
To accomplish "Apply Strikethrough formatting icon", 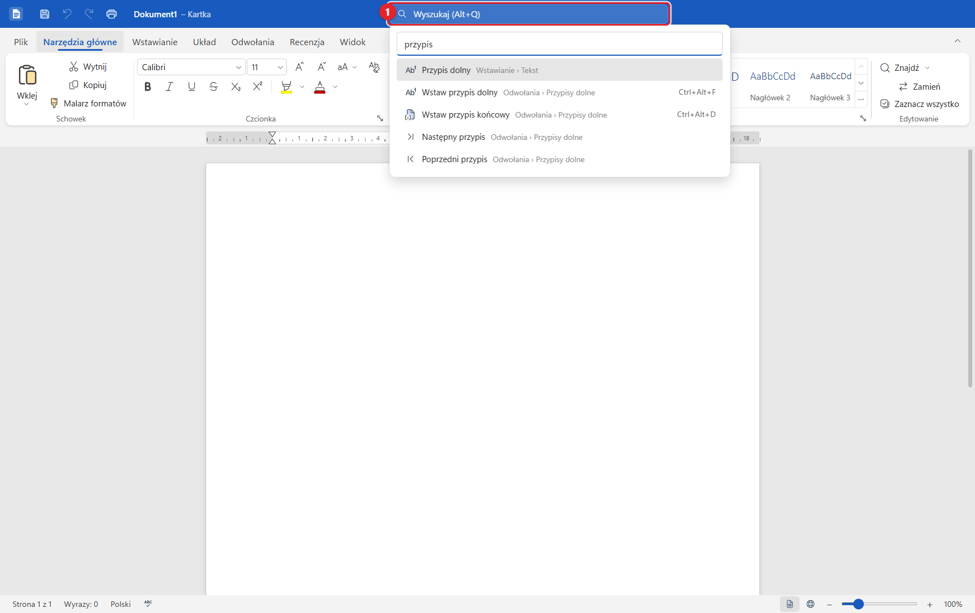I will pyautogui.click(x=213, y=86).
